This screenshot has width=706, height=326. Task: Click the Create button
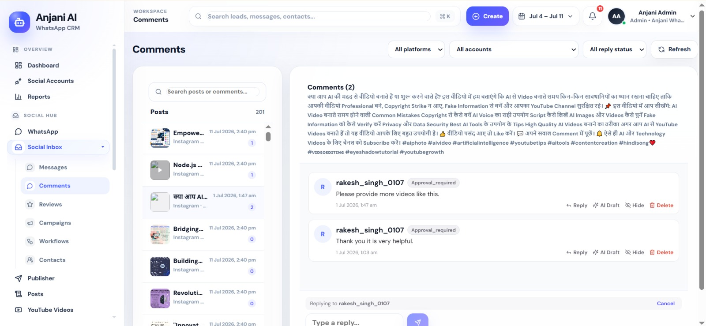click(488, 16)
